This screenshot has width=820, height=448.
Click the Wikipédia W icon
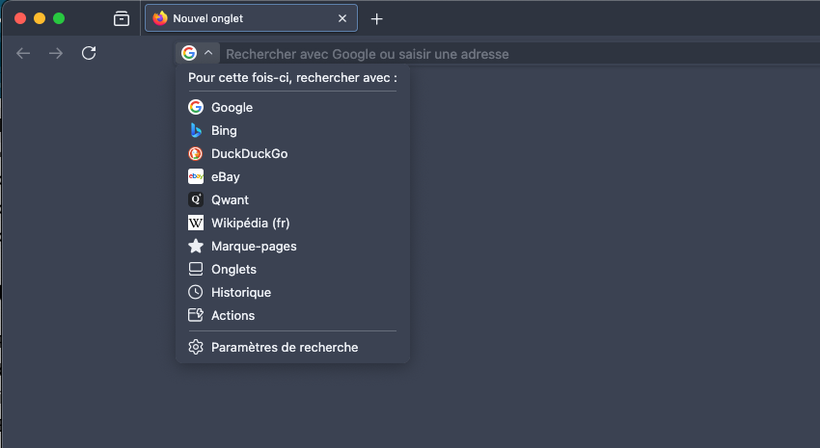tap(196, 223)
